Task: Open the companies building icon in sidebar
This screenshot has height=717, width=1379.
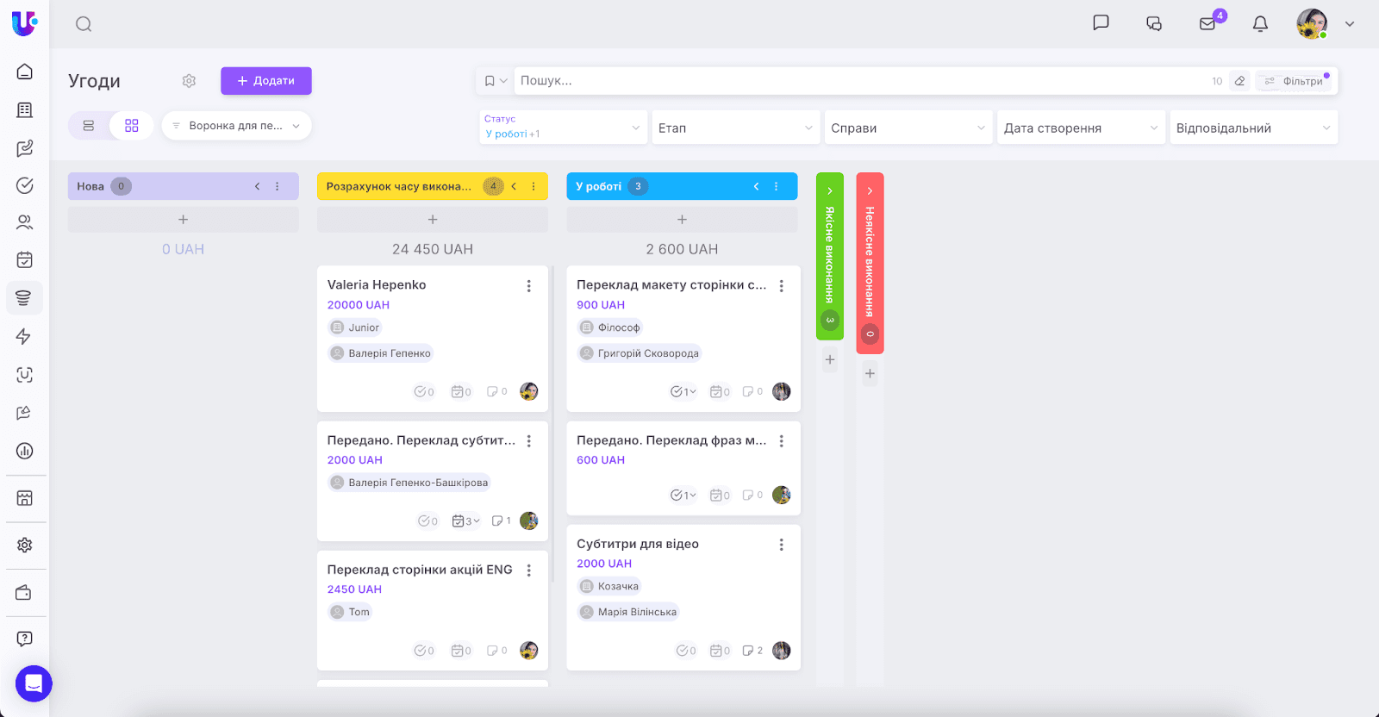Action: [x=25, y=109]
